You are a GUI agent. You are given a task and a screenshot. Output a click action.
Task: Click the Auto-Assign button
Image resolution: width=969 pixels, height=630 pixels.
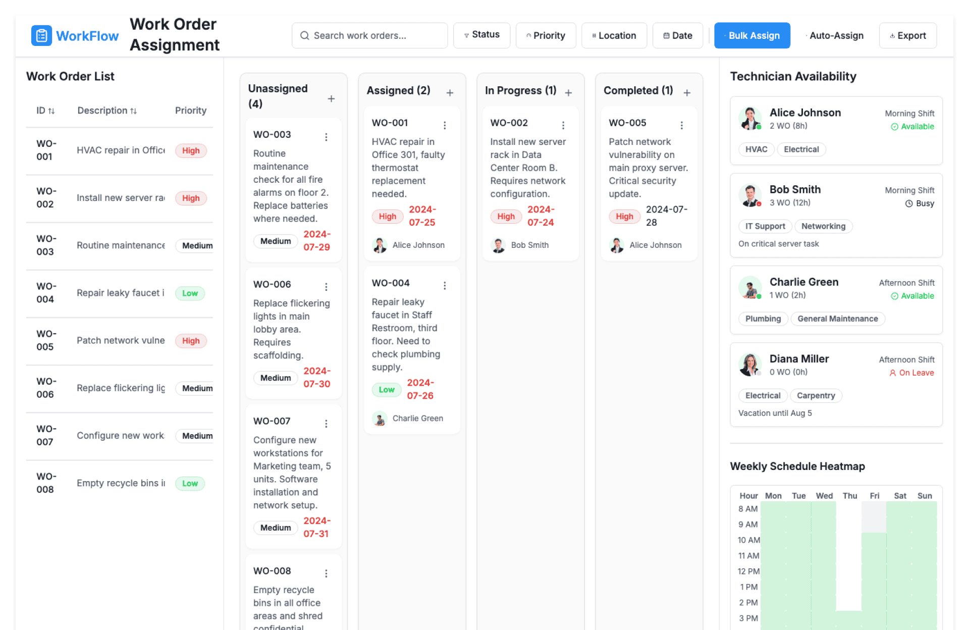point(835,35)
